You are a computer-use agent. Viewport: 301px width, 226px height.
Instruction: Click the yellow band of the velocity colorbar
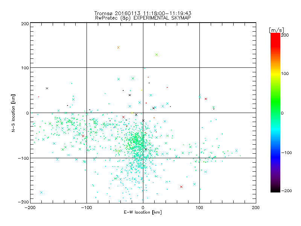coord(275,74)
